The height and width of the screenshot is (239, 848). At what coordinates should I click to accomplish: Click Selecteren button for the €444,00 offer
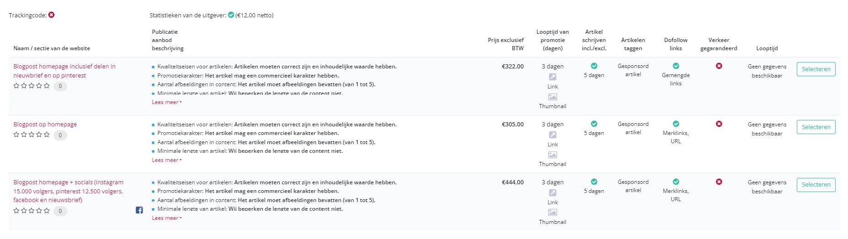tap(816, 185)
